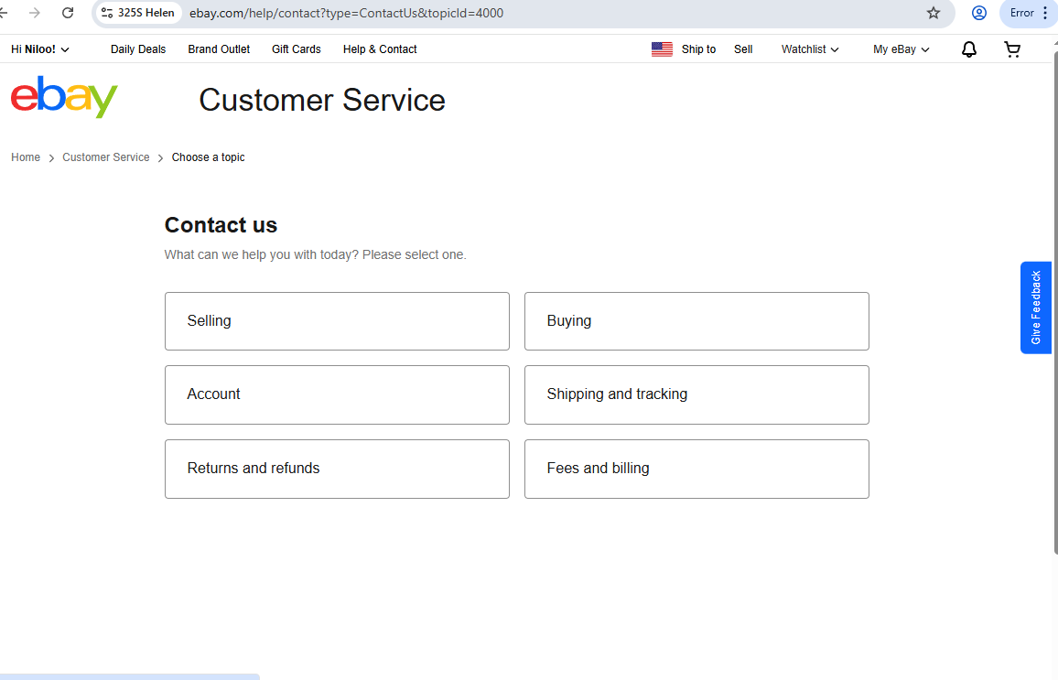Open Brand Outlet
Screen dimensions: 1058x680
click(219, 49)
